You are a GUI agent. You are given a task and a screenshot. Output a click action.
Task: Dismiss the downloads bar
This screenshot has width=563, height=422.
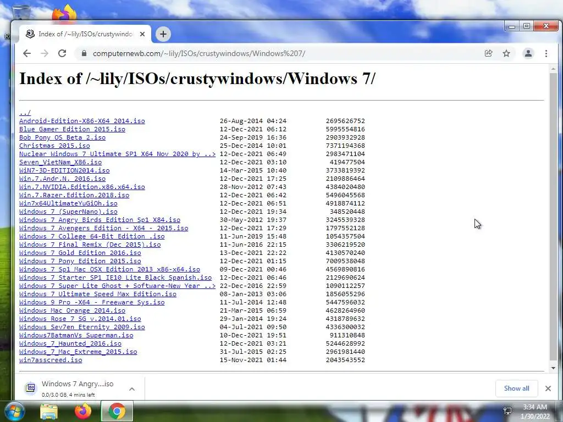pyautogui.click(x=548, y=388)
